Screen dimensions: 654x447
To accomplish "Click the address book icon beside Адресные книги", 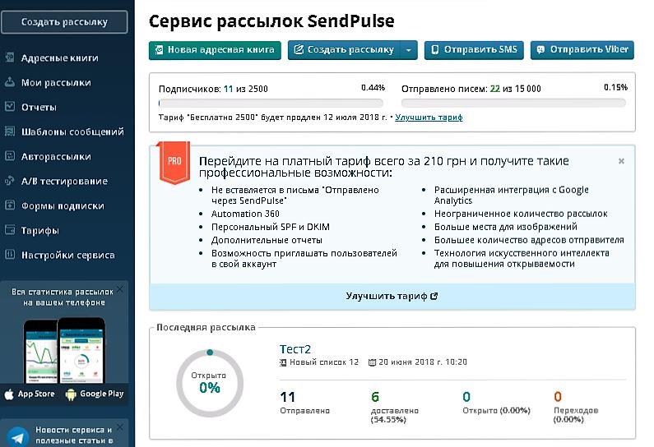I will (x=10, y=58).
